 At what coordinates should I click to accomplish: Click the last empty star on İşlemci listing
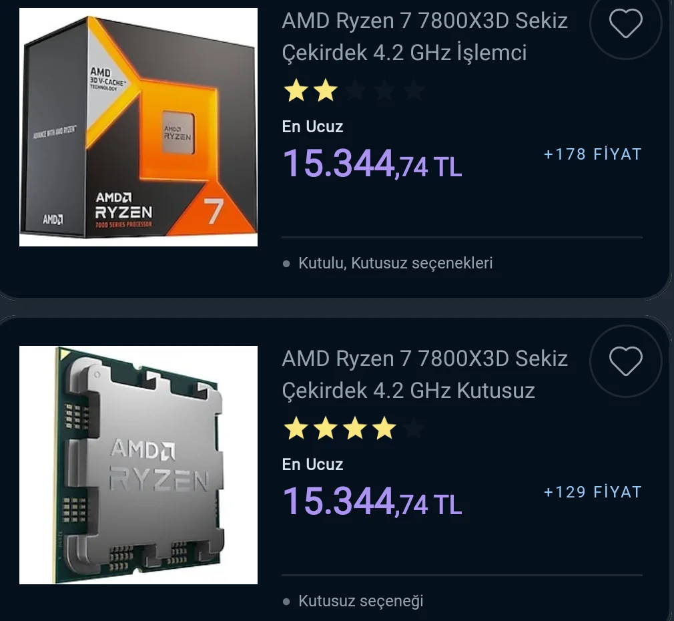click(414, 91)
